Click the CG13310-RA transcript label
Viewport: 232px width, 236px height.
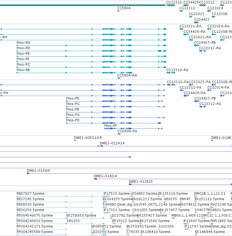[x=177, y=70]
